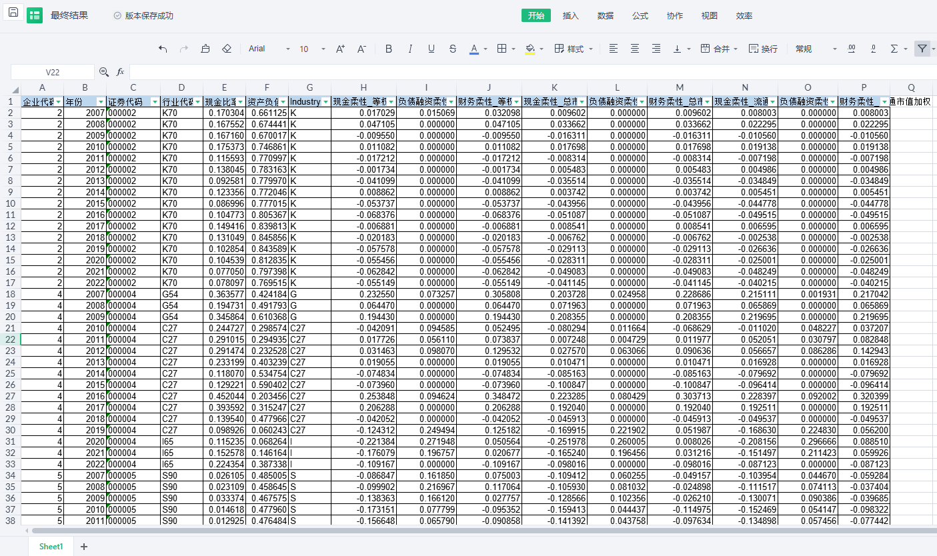The image size is (937, 556).
Task: Toggle italic formatting
Action: [410, 49]
